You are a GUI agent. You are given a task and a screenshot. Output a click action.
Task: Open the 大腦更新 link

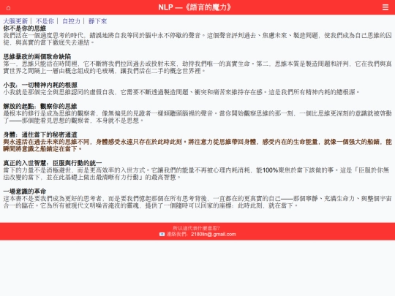point(15,21)
